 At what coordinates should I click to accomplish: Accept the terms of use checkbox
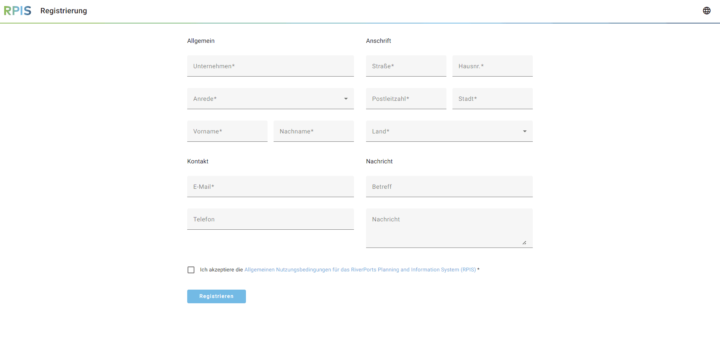point(191,270)
